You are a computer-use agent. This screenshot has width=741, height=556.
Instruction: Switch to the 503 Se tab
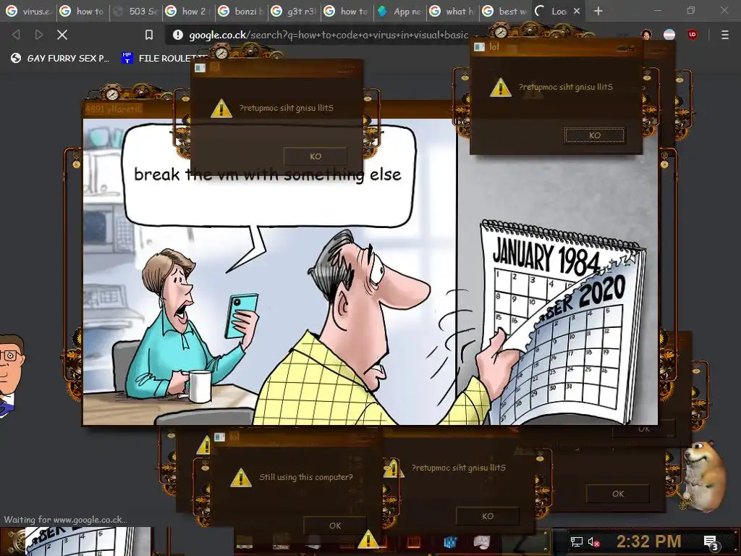point(135,11)
